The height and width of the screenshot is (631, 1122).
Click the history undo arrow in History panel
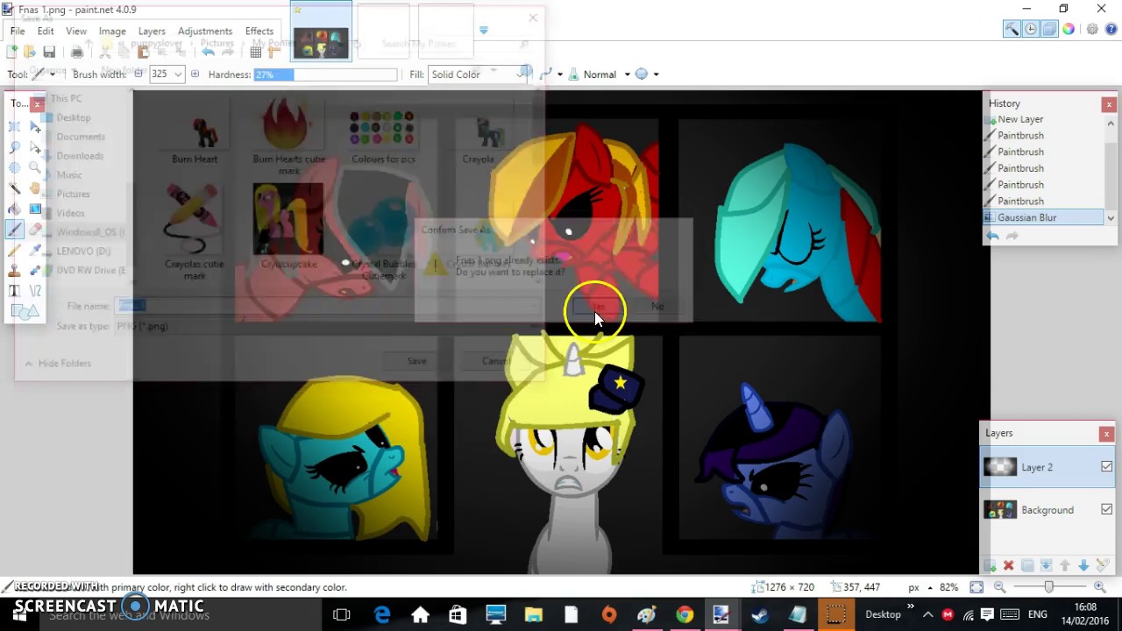coord(992,236)
